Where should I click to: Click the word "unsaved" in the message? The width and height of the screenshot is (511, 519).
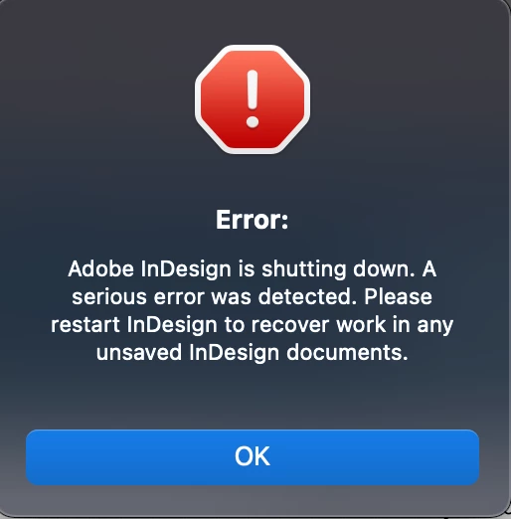139,352
